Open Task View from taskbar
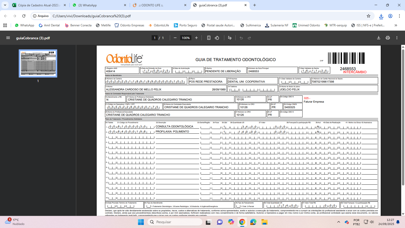The image size is (405, 228). pos(208,222)
